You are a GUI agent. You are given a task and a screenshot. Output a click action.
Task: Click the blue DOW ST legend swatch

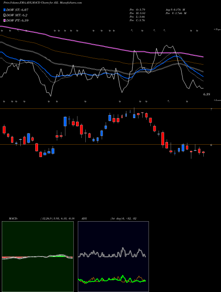5,10
